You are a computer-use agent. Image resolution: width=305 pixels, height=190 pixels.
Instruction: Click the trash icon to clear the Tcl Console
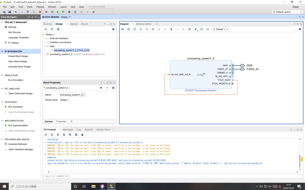coord(82,135)
